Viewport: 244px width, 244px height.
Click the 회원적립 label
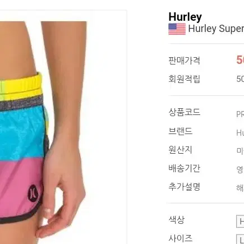click(185, 79)
